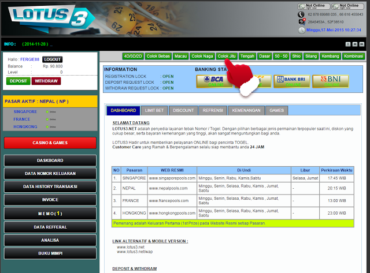Click the 17:45 WIB time cell
Screen dimensions: 370x273
pos(336,178)
